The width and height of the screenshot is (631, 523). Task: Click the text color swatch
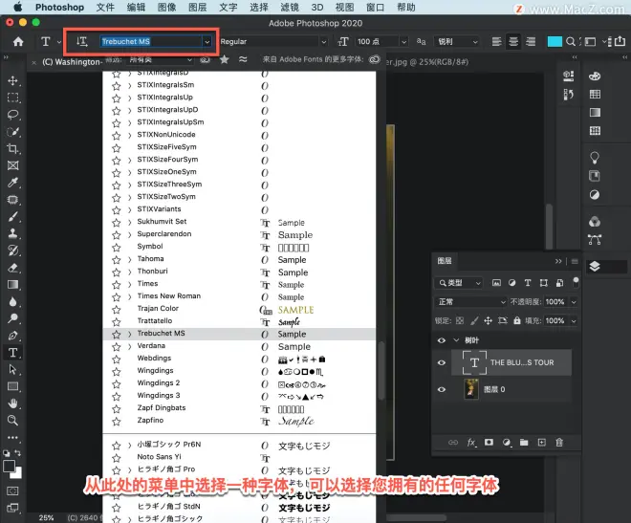pos(555,41)
